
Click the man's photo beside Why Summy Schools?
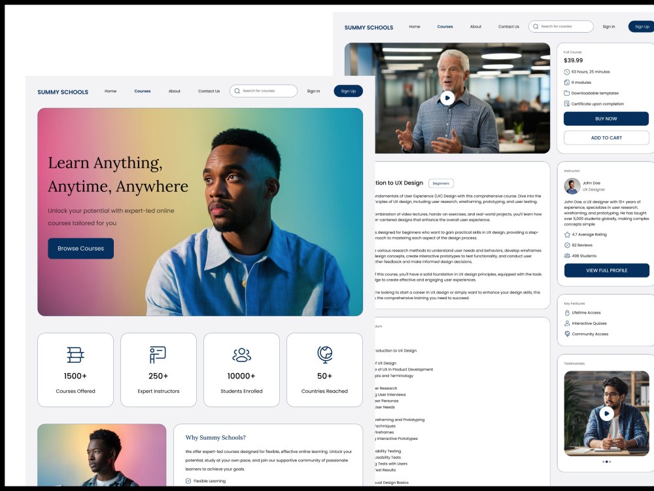coord(102,455)
